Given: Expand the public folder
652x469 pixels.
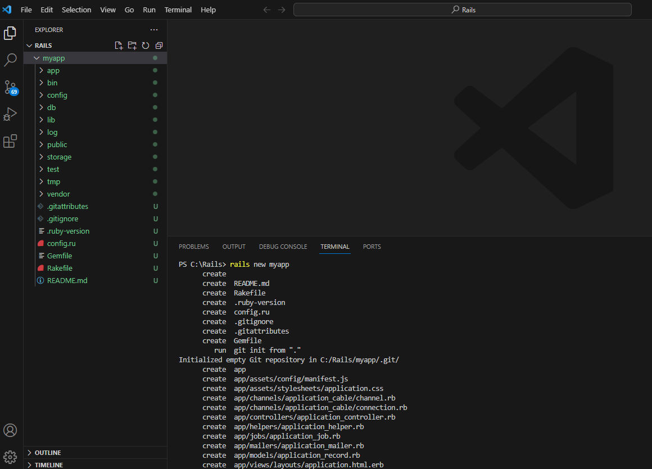Looking at the screenshot, I should coord(41,144).
